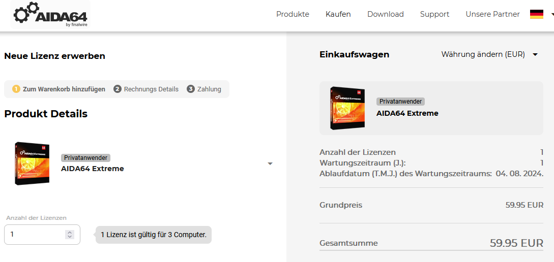Click the AIDA64 Extreme box image in Einkaufswagen
The height and width of the screenshot is (262, 554).
(x=347, y=108)
